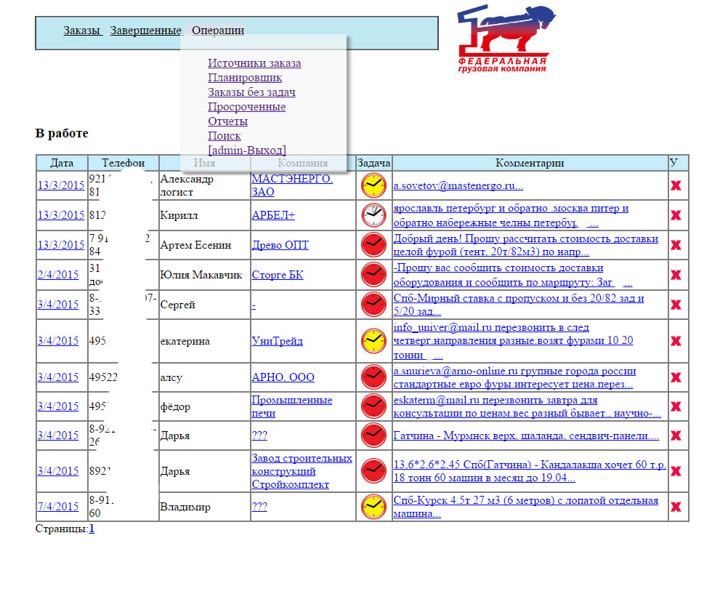
Task: Open the 2/4/2015 date link
Action: click(58, 275)
